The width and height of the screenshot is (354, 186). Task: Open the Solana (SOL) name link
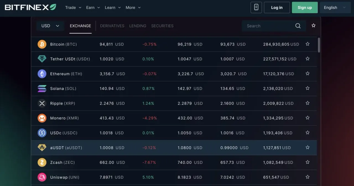click(x=63, y=89)
